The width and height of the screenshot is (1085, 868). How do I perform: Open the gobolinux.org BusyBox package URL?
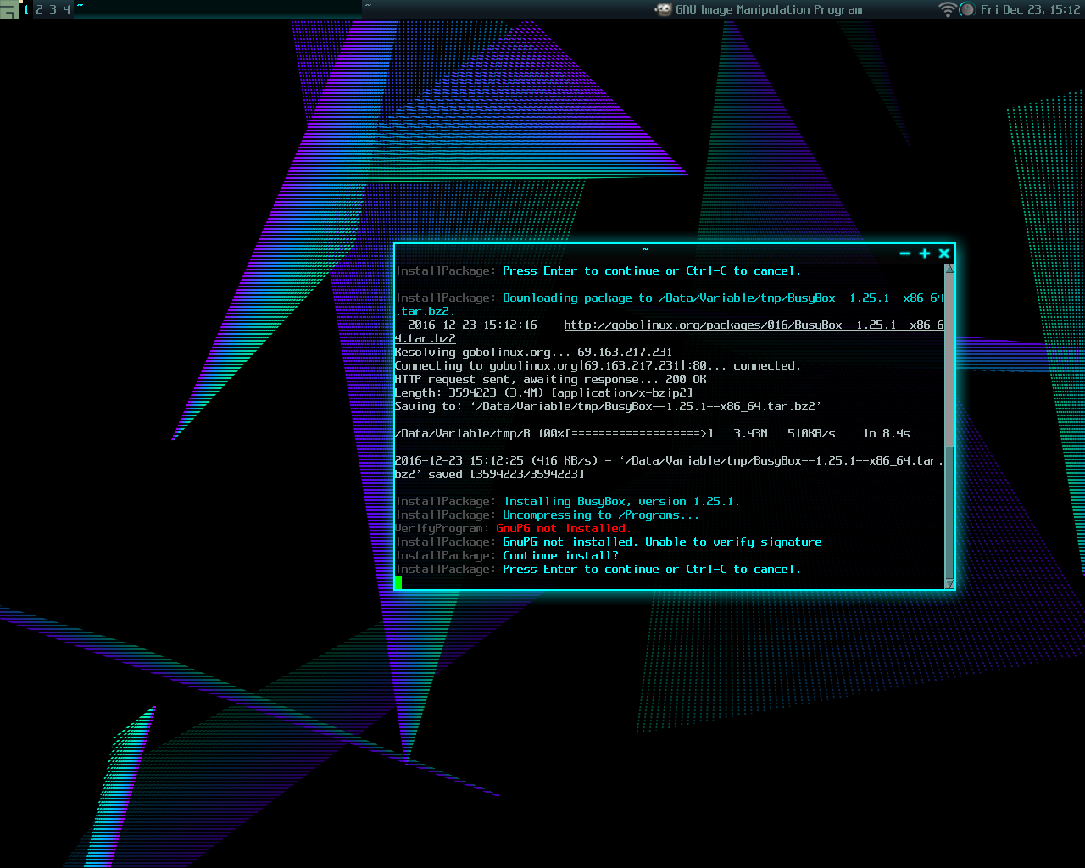754,325
